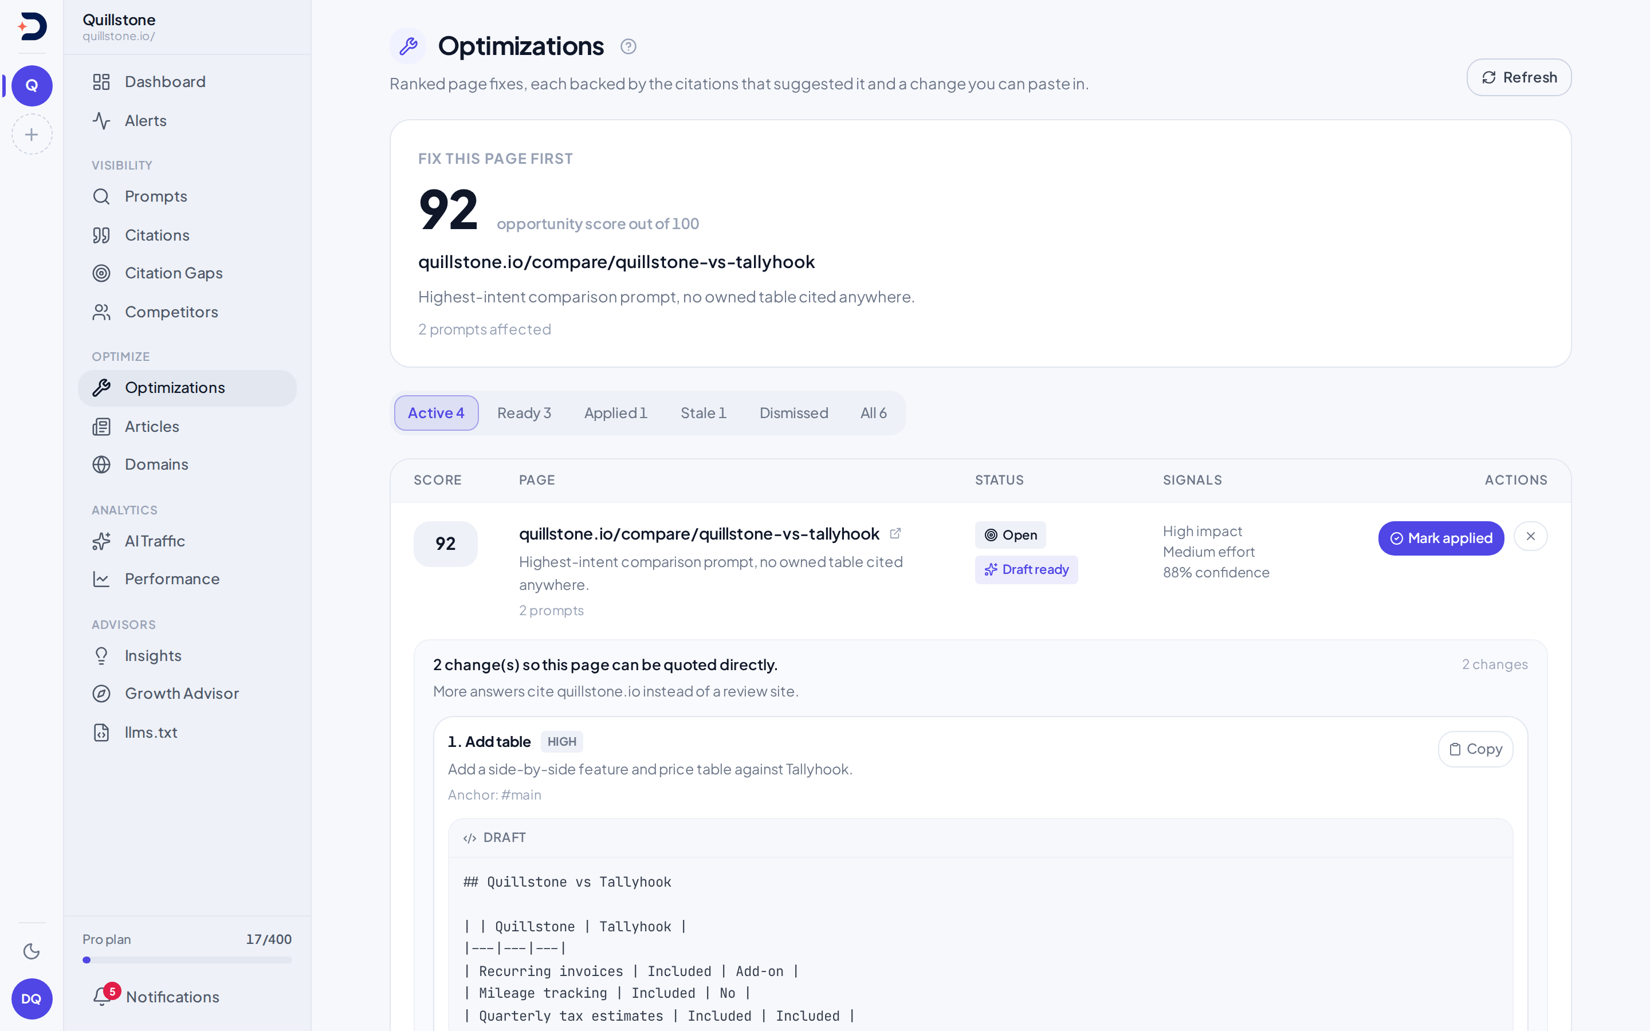Open Dashboard from the sidebar

pyautogui.click(x=187, y=82)
